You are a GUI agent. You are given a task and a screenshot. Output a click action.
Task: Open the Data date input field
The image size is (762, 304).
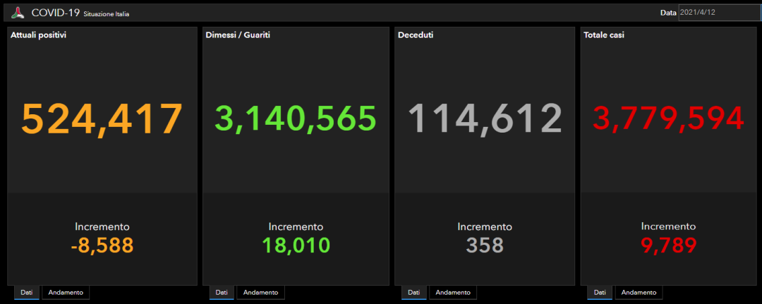pos(720,13)
